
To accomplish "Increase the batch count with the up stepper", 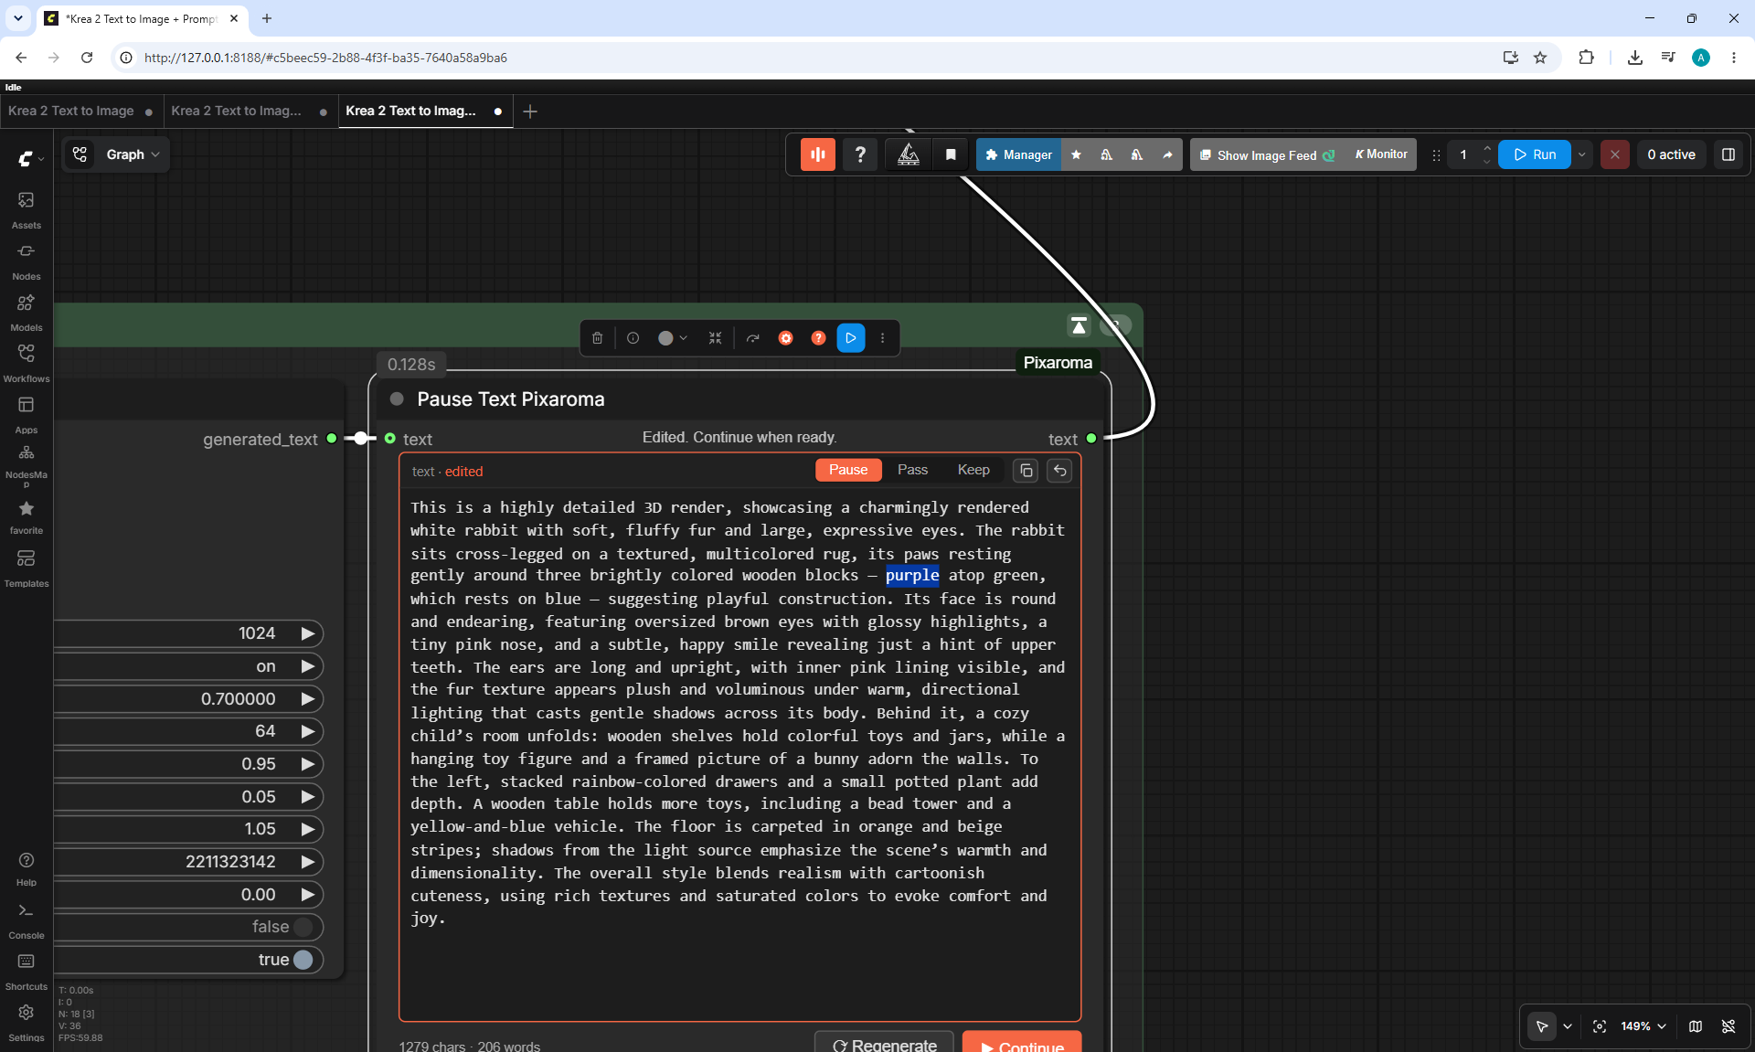I will point(1486,148).
